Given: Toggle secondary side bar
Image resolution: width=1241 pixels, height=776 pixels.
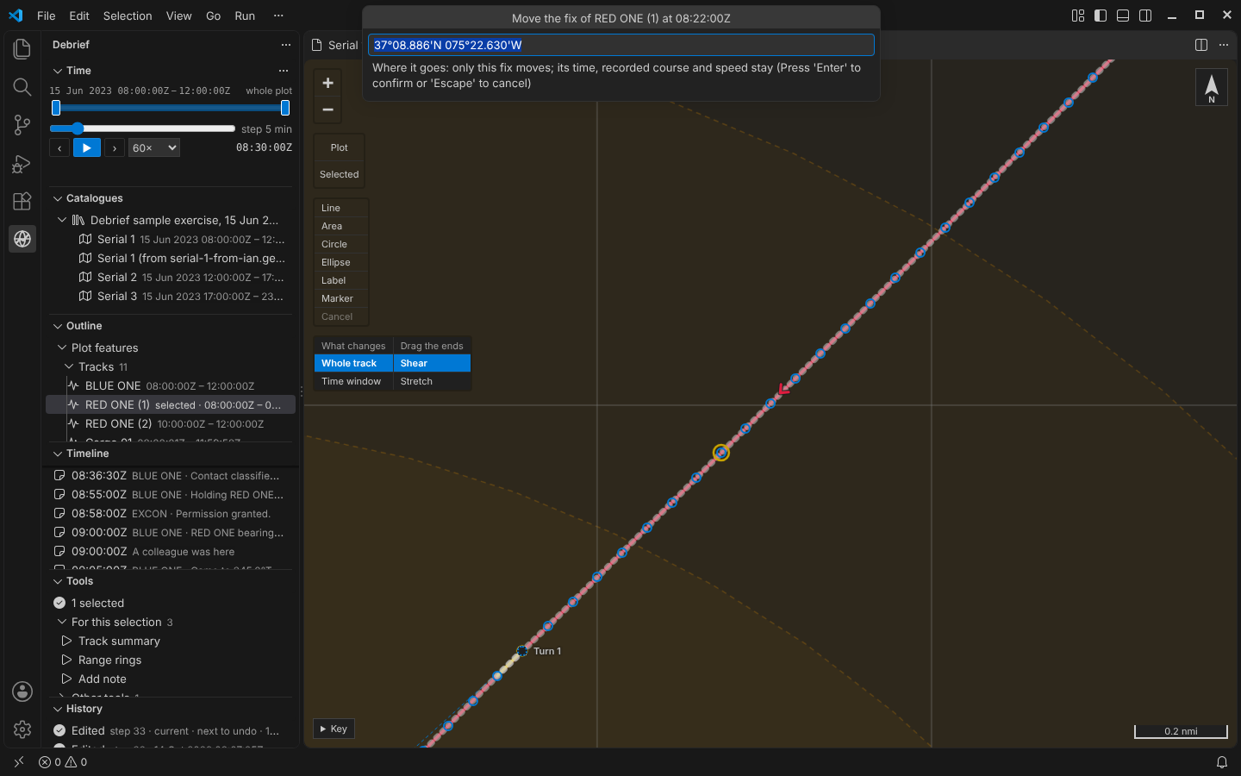Looking at the screenshot, I should [x=1145, y=16].
